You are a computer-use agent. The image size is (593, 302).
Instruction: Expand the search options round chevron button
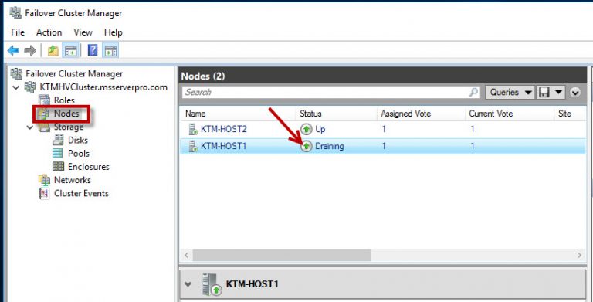[x=574, y=93]
